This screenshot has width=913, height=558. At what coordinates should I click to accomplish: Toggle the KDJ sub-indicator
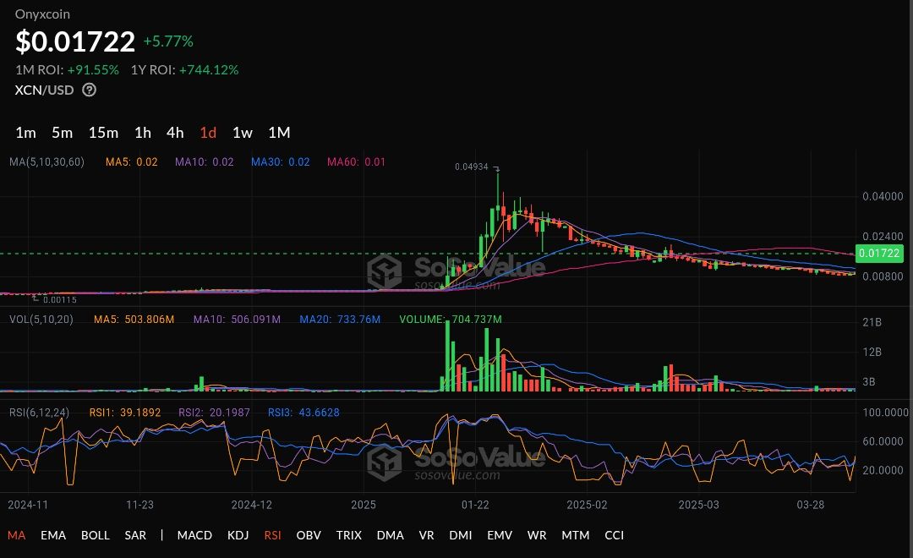point(238,534)
